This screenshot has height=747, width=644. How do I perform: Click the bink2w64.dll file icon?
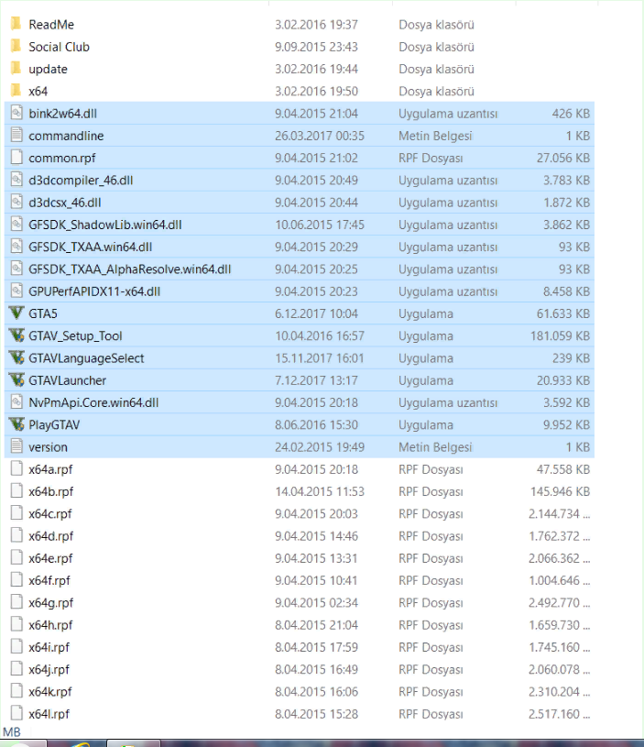[x=16, y=113]
